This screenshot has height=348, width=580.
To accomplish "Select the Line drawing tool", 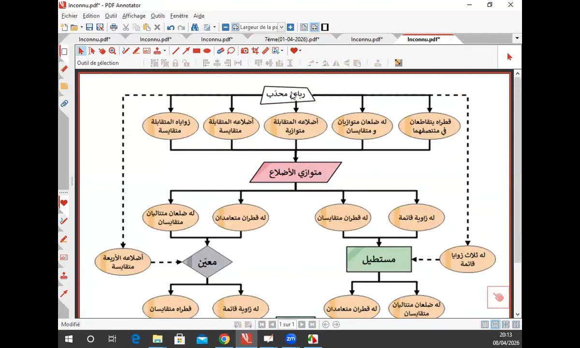I will (175, 51).
